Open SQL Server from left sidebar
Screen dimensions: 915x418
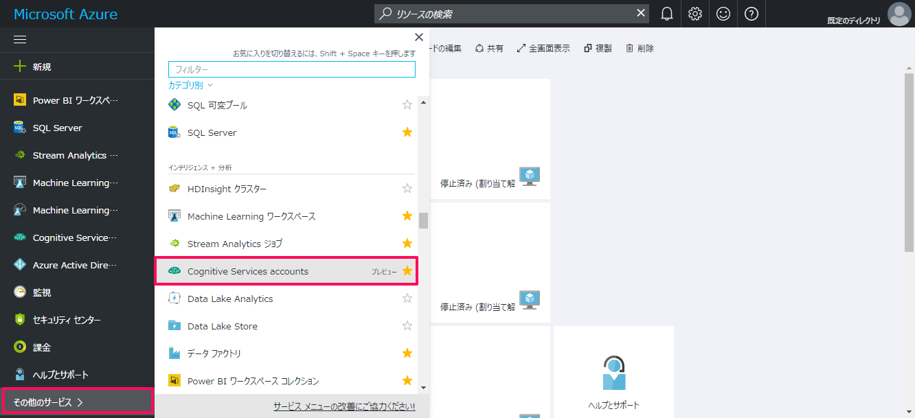click(x=77, y=128)
